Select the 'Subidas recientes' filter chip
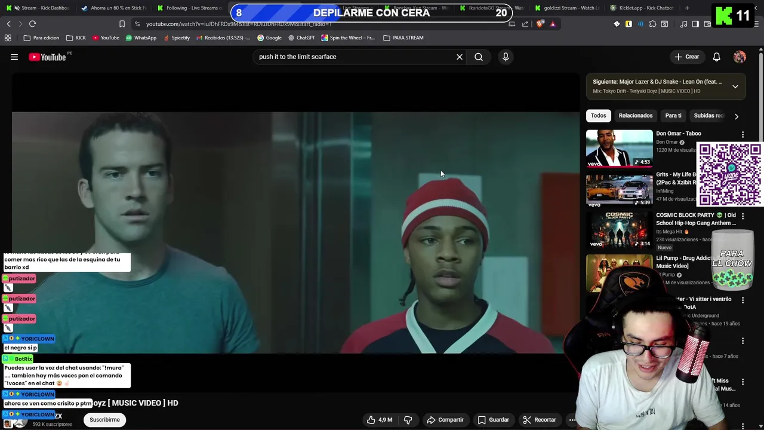This screenshot has height=430, width=764. coord(708,115)
